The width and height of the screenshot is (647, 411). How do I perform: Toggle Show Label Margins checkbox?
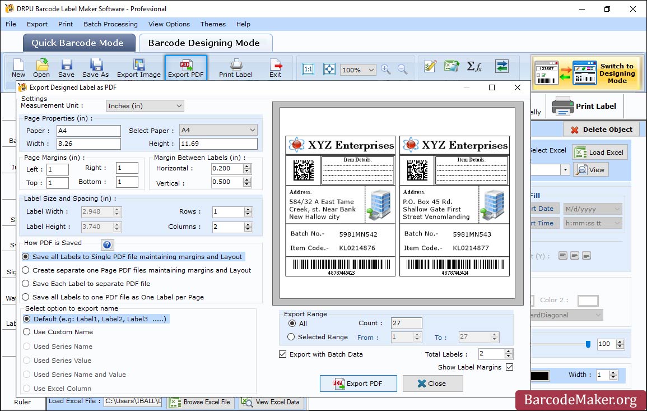pos(476,367)
